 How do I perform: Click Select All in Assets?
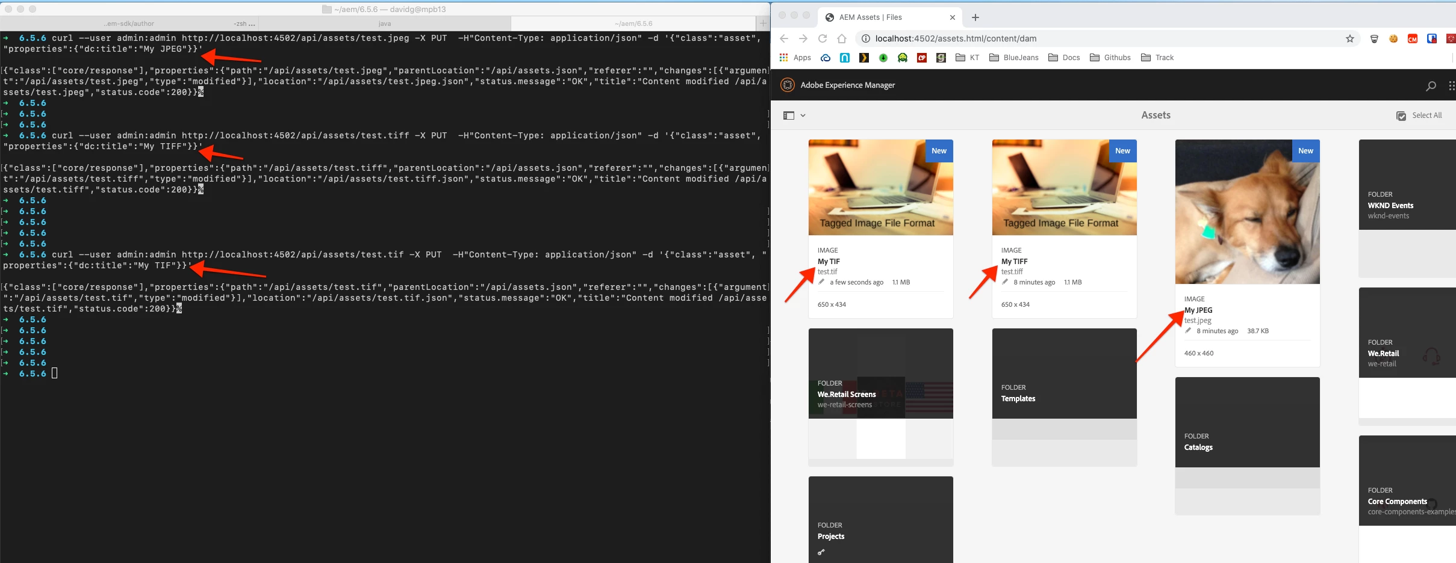pyautogui.click(x=1419, y=115)
